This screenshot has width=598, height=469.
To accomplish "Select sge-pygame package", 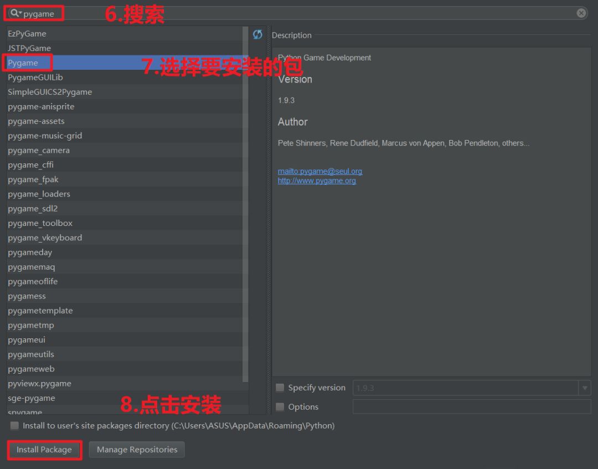I will (x=125, y=398).
